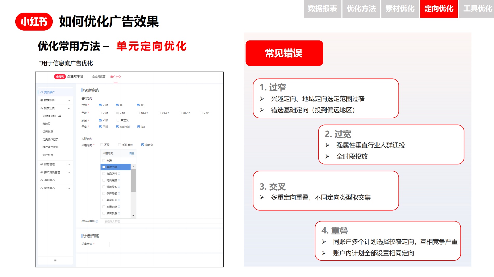Click the 帮助中心 icon in sidebar

point(41,188)
